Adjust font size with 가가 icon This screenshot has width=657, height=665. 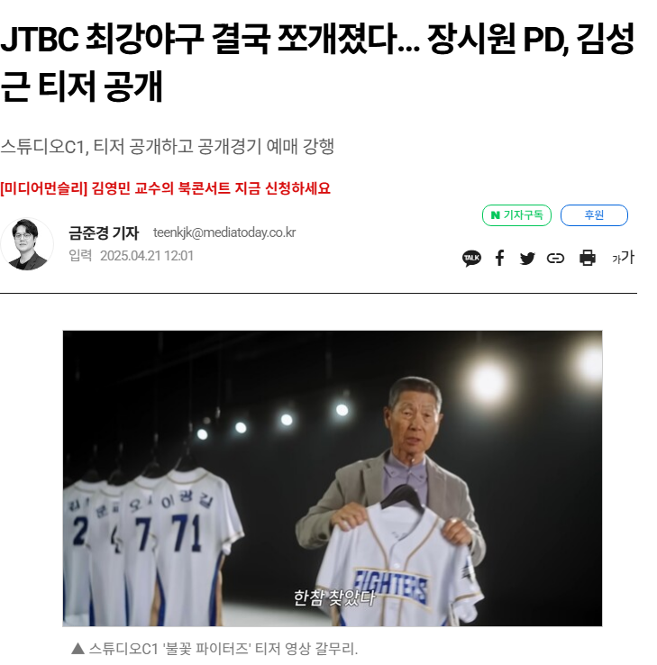click(x=623, y=257)
